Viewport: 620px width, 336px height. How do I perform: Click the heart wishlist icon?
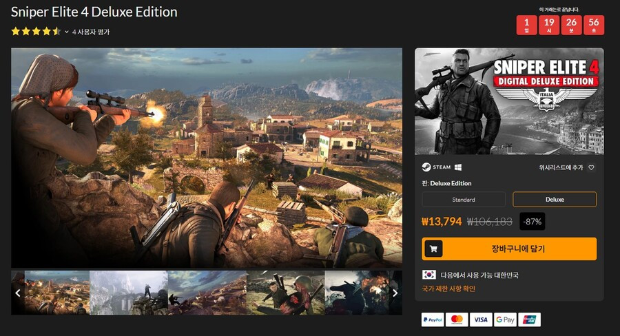591,167
